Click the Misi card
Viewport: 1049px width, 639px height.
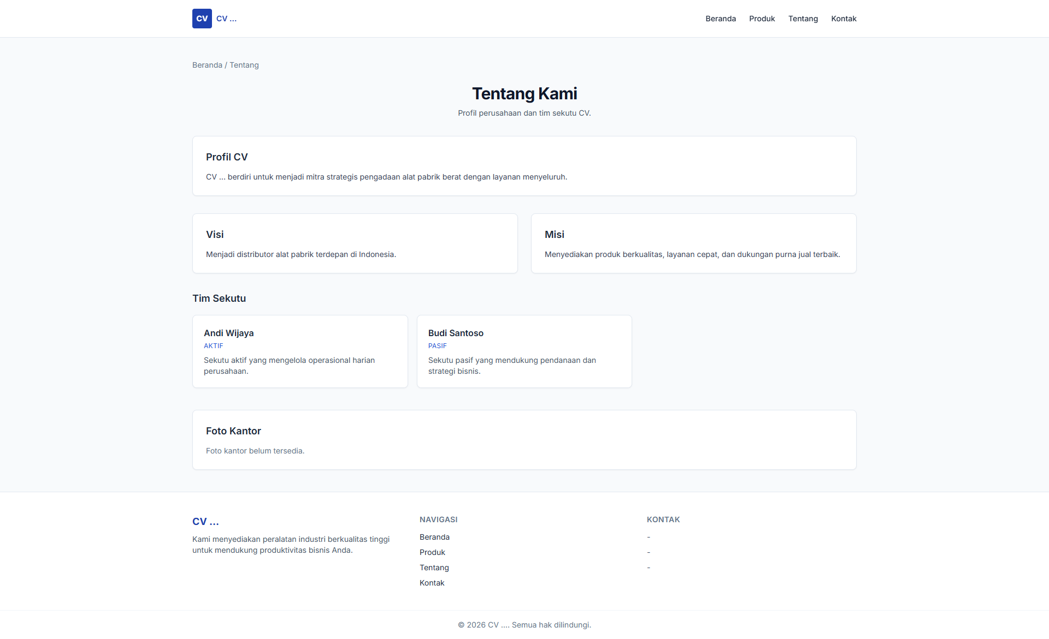coord(693,243)
